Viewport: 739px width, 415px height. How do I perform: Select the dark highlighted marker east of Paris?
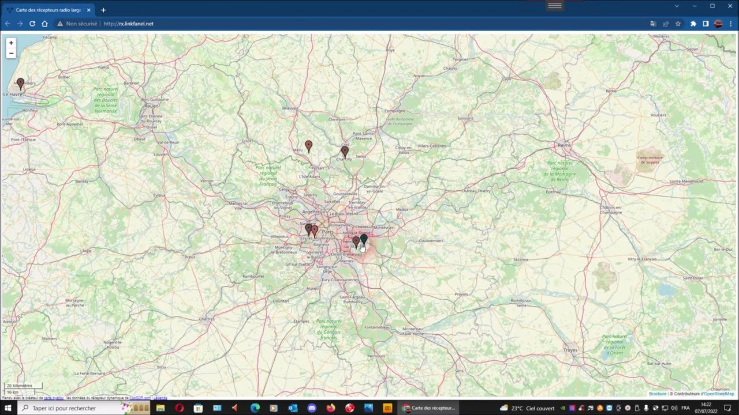pyautogui.click(x=364, y=239)
